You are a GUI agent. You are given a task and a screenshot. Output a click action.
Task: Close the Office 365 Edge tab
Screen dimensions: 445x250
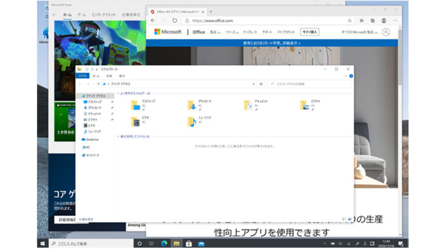(203, 12)
